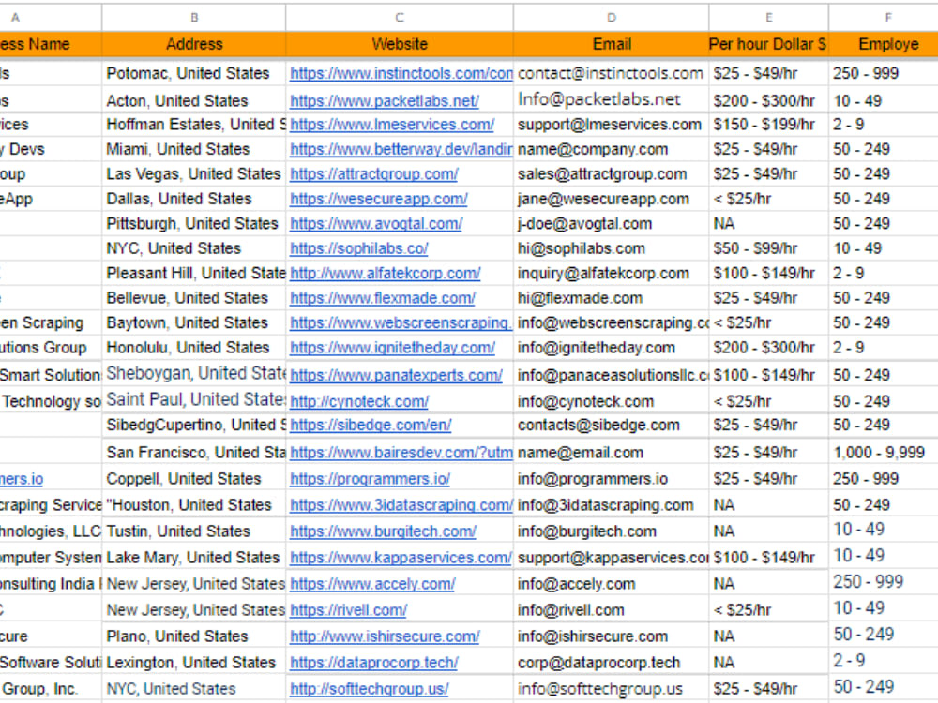Select the inquiry@alfatekcorp.com cell
Image resolution: width=938 pixels, height=703 pixels.
612,273
